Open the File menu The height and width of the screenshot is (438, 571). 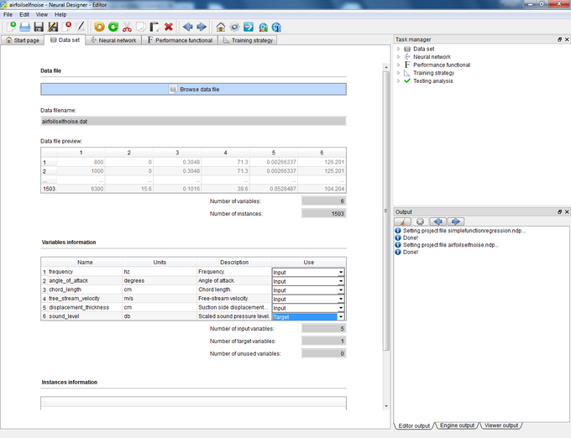click(8, 14)
